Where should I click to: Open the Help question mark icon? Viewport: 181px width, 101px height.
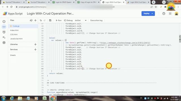pyautogui.click(x=164, y=13)
